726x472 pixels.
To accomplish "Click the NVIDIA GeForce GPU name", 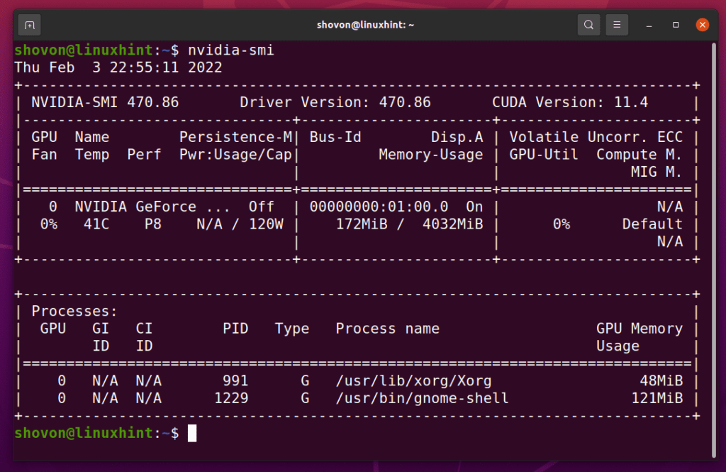I will [135, 206].
